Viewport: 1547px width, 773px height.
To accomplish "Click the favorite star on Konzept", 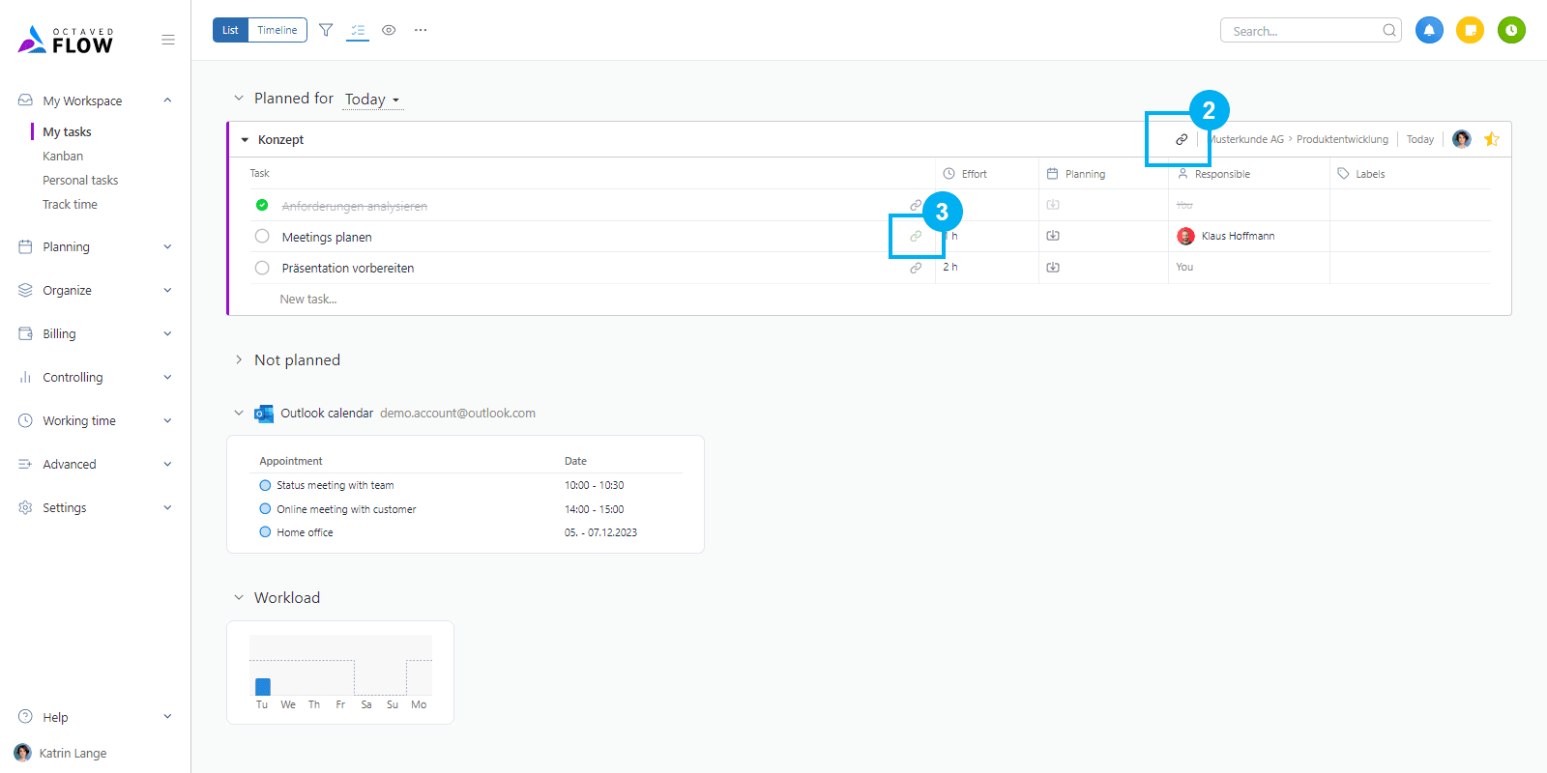I will [1492, 139].
